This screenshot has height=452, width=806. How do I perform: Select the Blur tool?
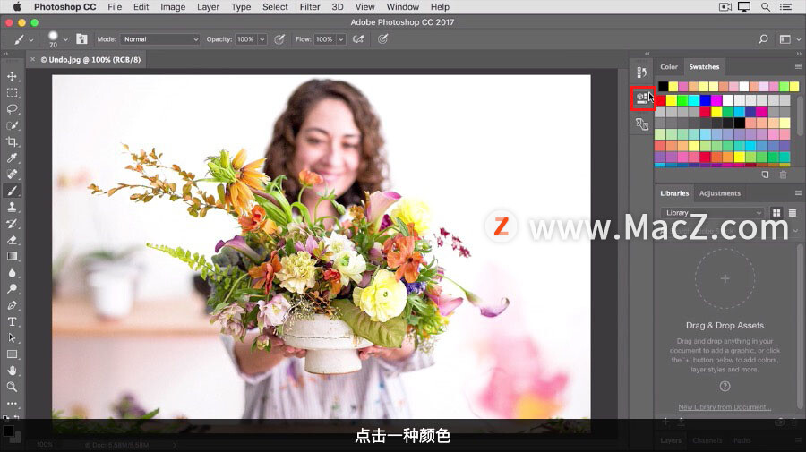(x=12, y=272)
